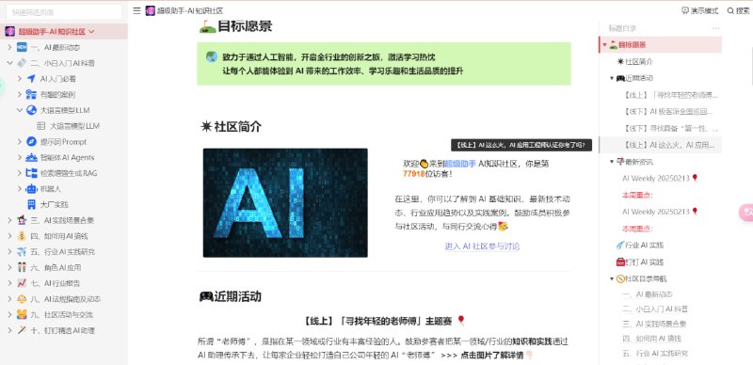This screenshot has width=753, height=365.
Task: Click the compass icon for 提示词 Prompt
Action: [31, 142]
